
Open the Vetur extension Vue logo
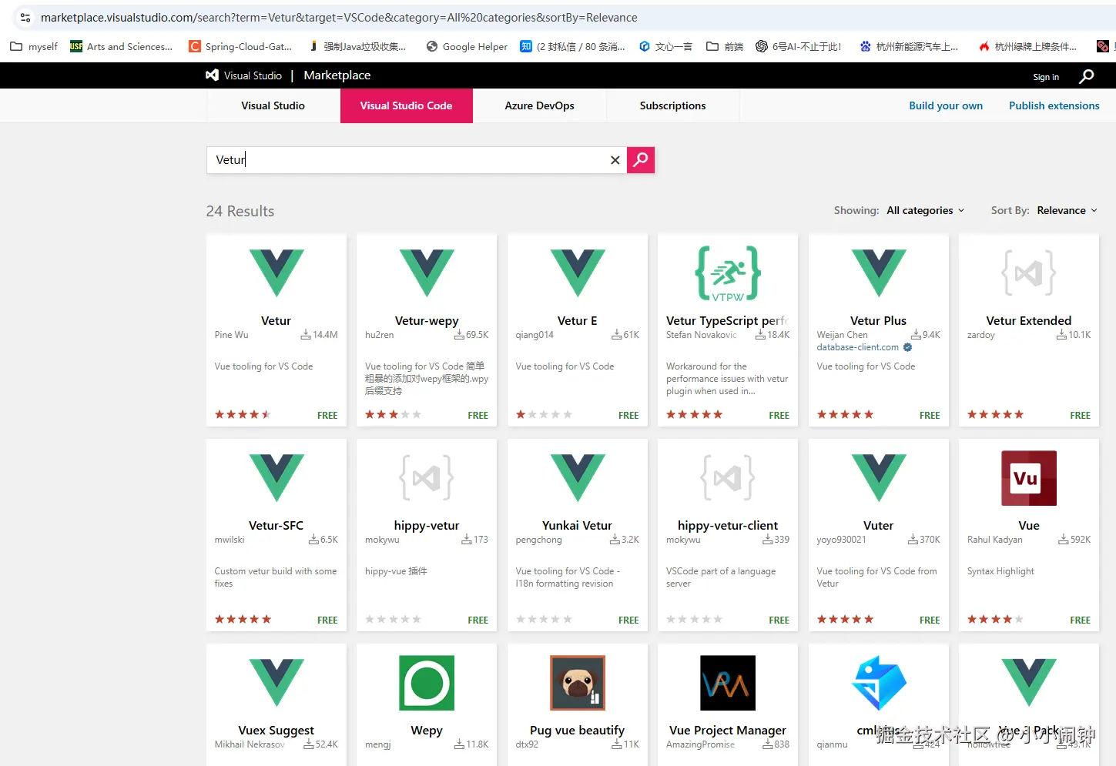(x=276, y=273)
